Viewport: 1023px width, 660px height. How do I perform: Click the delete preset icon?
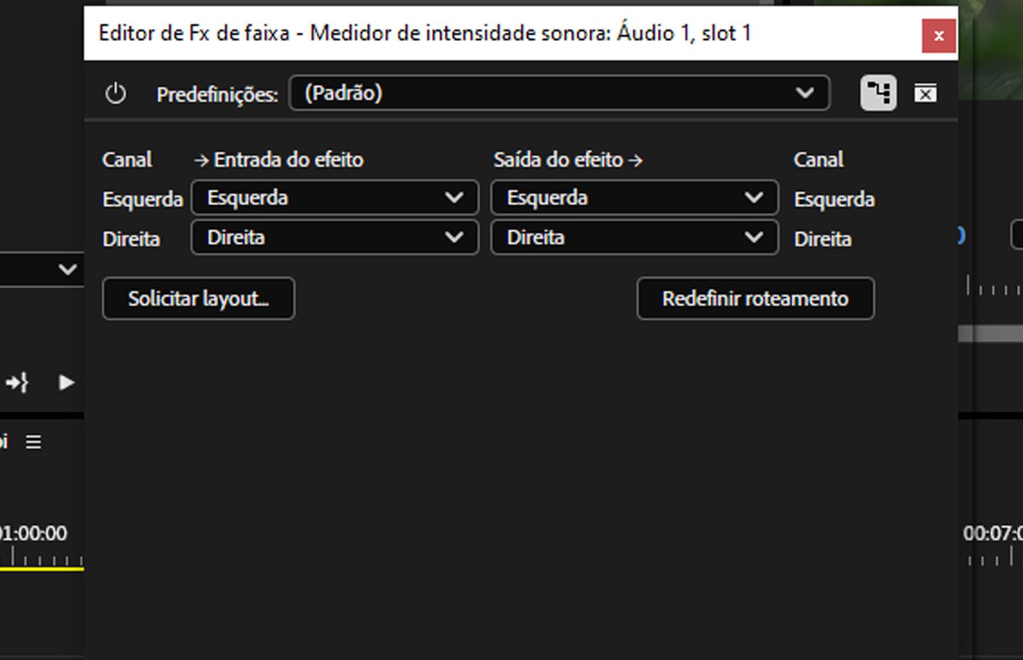pos(925,94)
